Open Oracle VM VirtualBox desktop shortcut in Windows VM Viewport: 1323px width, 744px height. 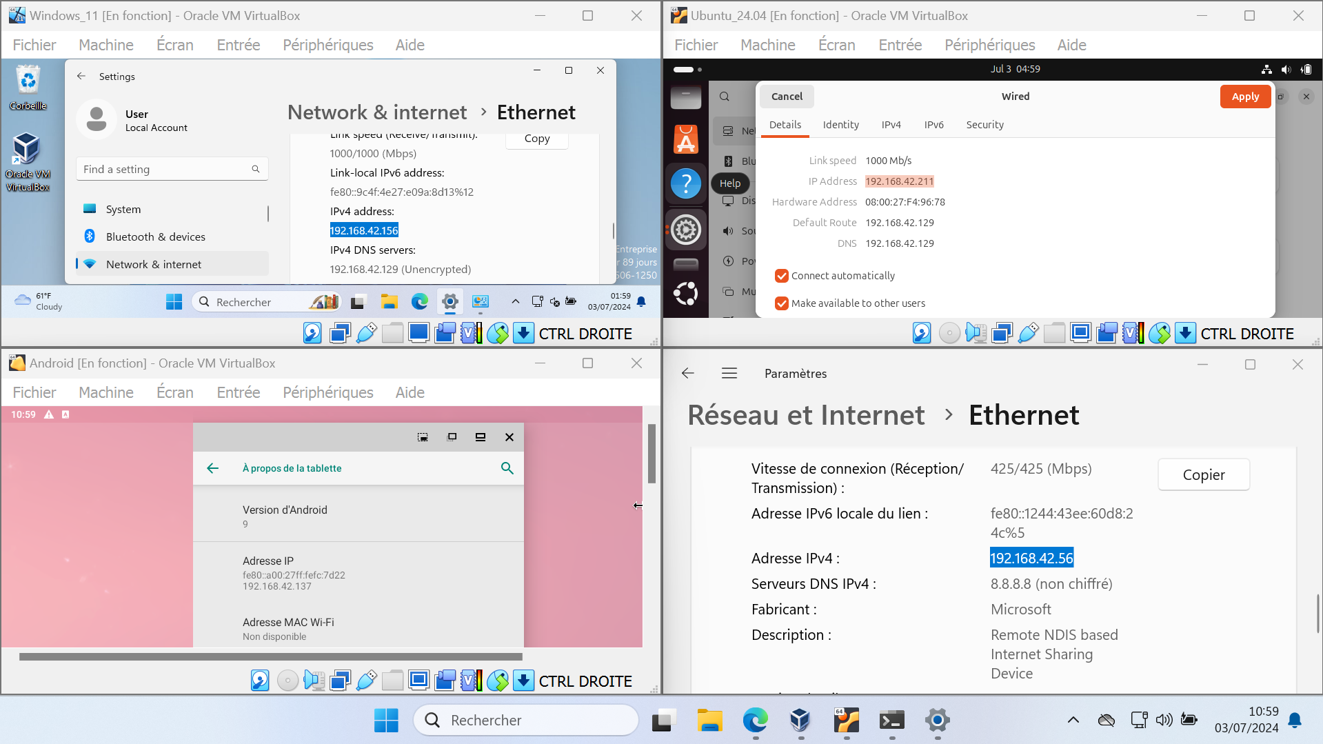(x=28, y=161)
